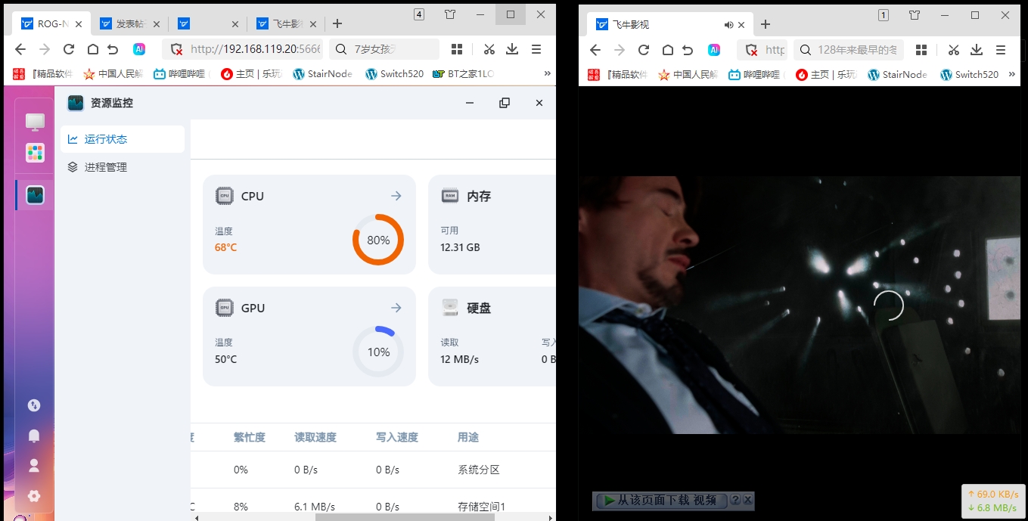The image size is (1028, 521).
Task: Open the colorful app center icon in the dock
Action: pos(35,153)
